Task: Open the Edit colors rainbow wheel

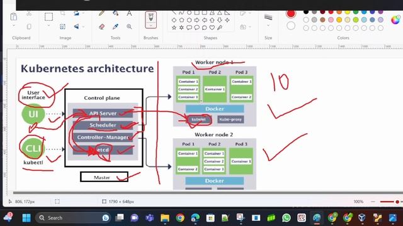Action: tap(395, 19)
